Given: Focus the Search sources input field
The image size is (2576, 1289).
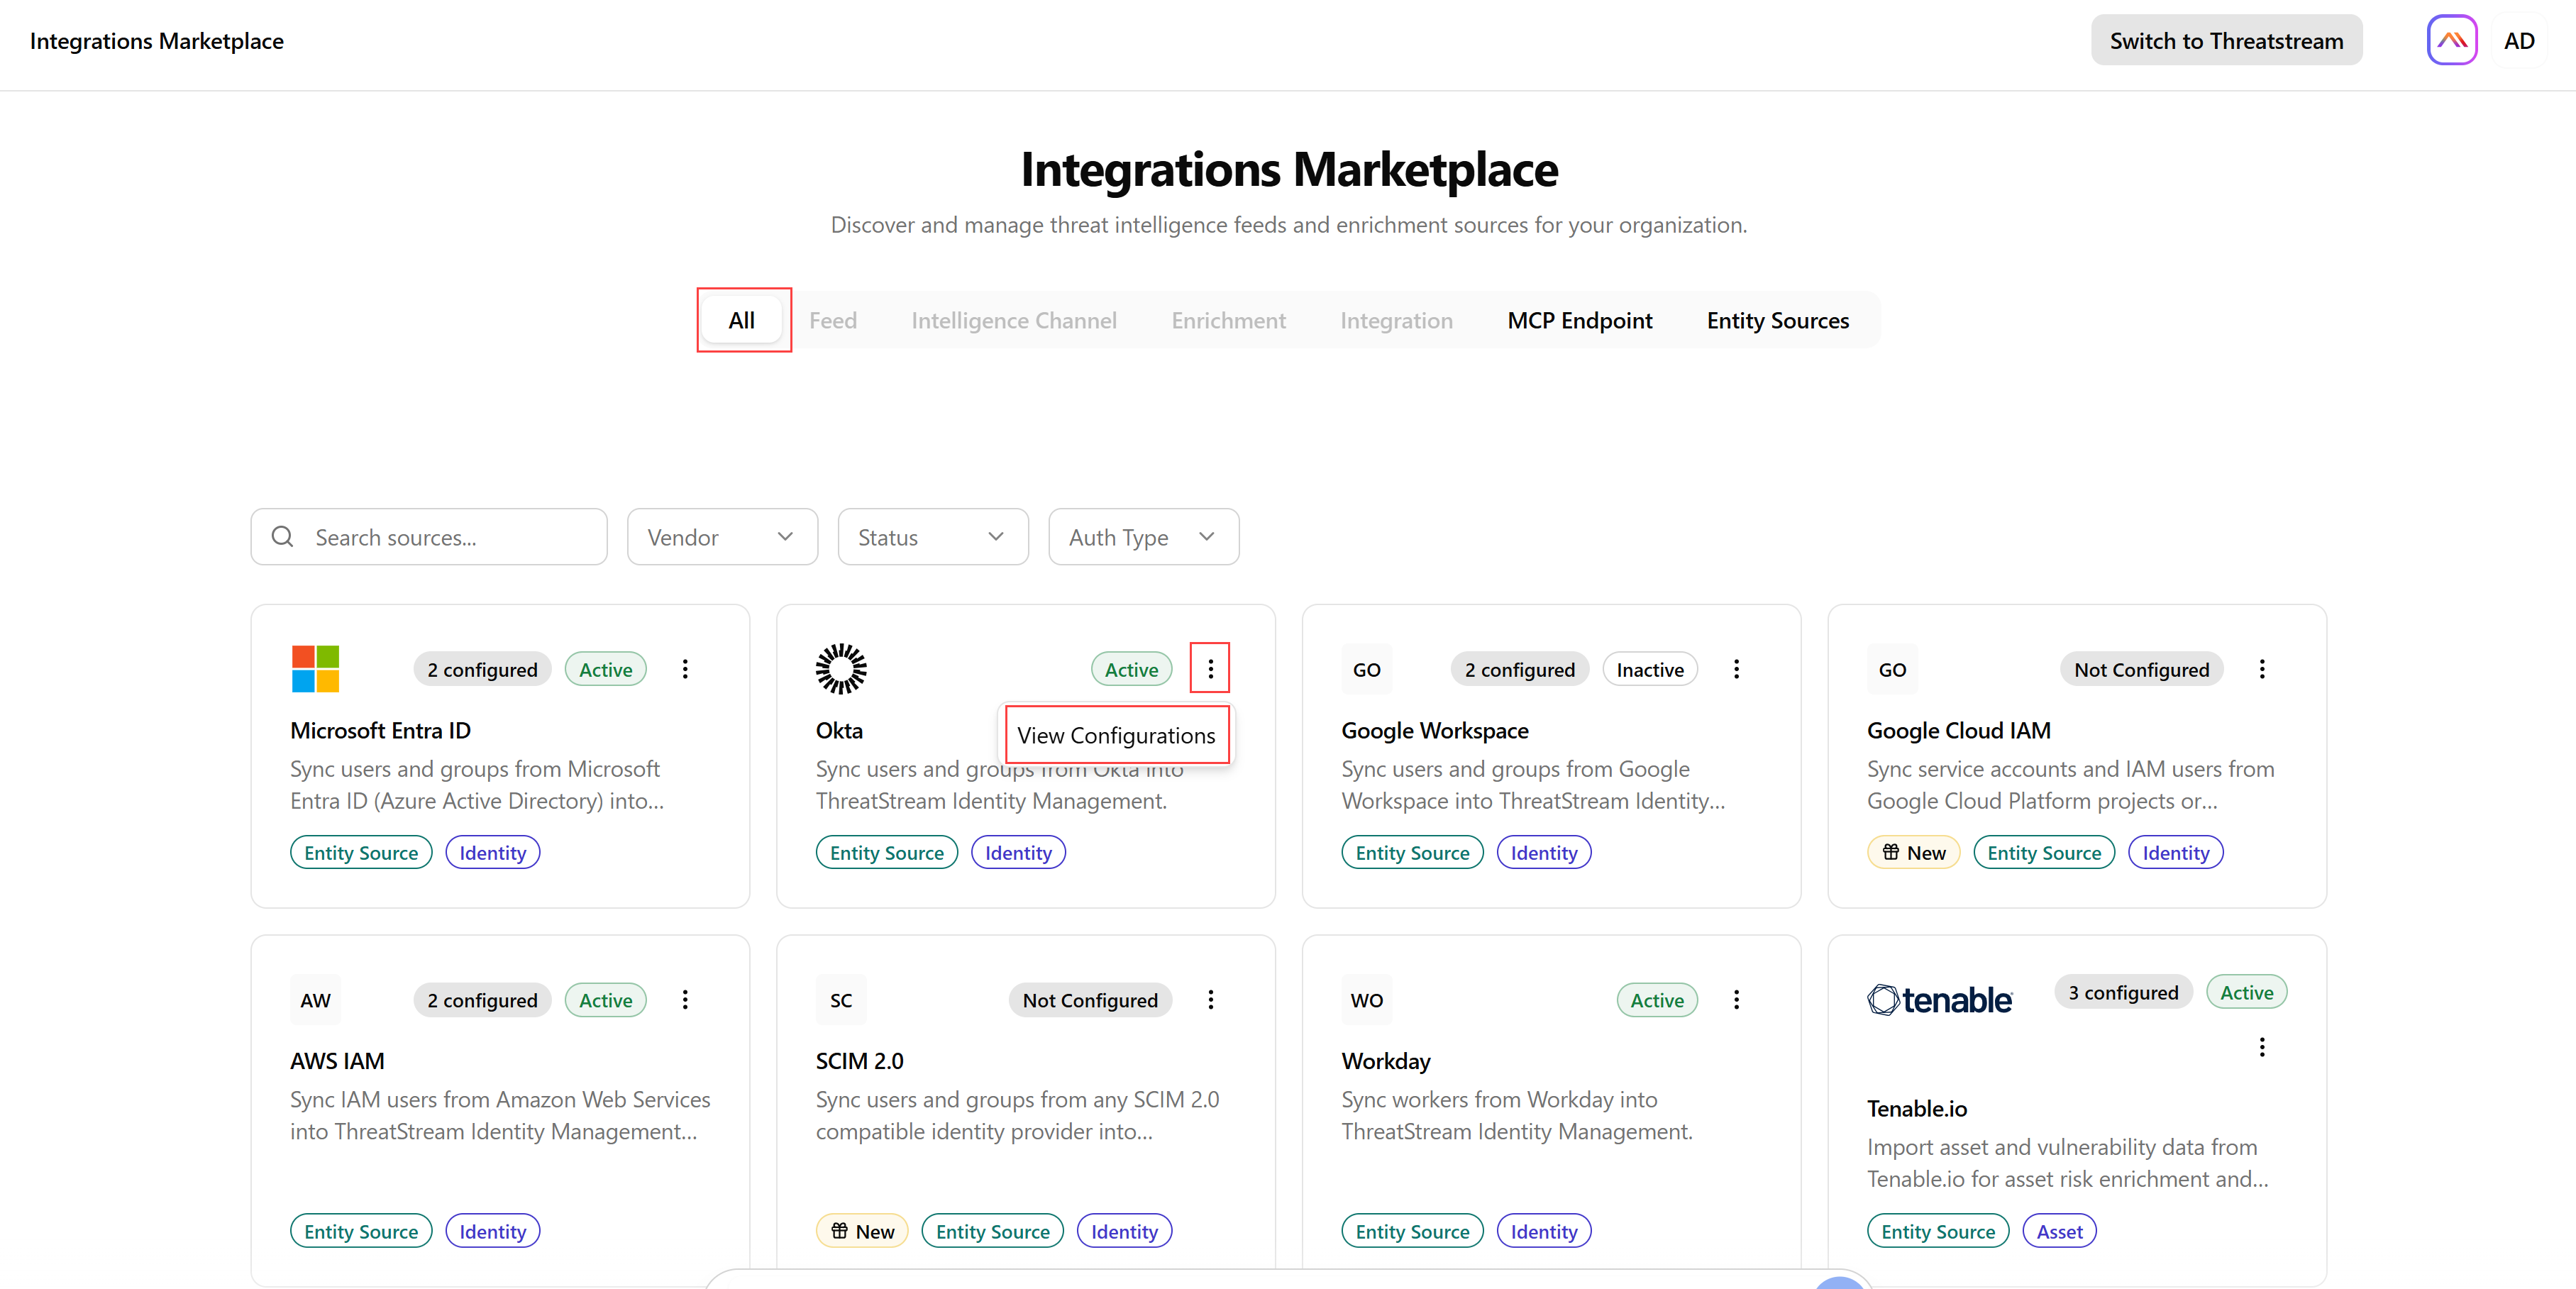Looking at the screenshot, I should pyautogui.click(x=429, y=537).
